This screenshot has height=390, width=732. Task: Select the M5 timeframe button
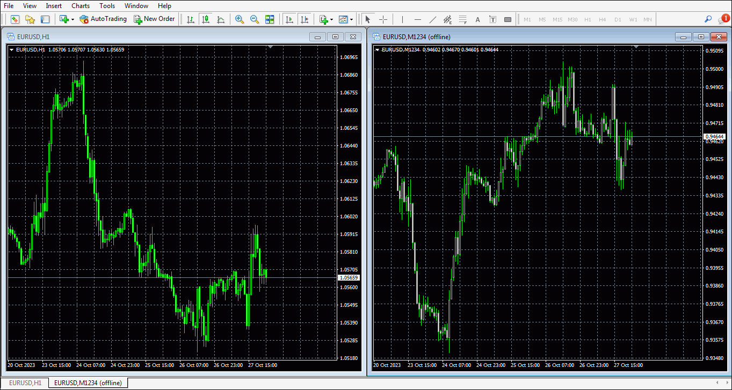pyautogui.click(x=542, y=19)
